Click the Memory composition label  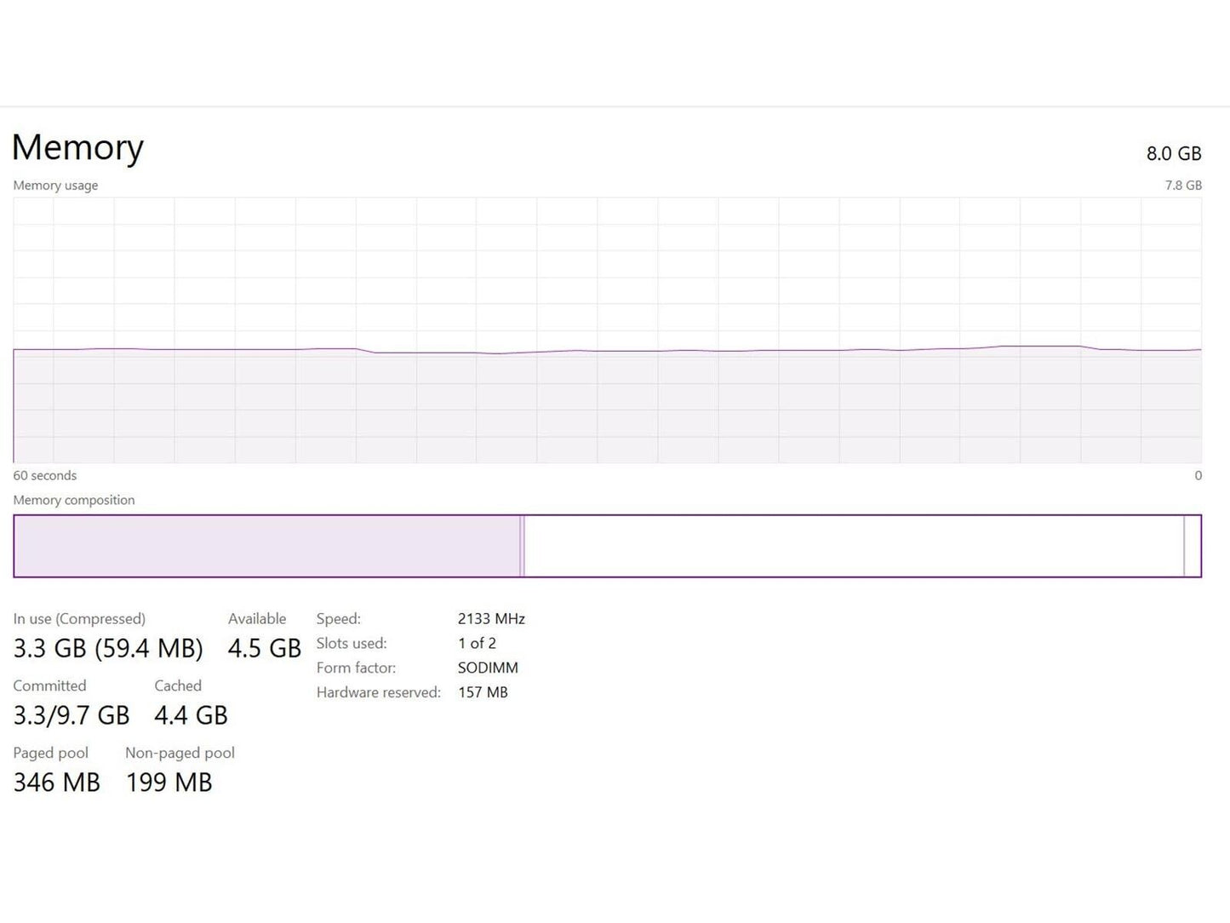pyautogui.click(x=74, y=501)
